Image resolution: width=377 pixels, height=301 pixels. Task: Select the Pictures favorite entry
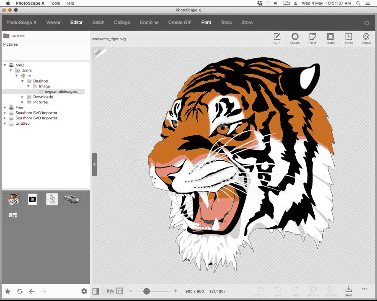[10, 44]
